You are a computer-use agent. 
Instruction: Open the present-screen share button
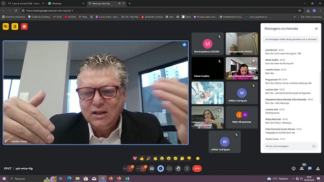click(x=170, y=168)
